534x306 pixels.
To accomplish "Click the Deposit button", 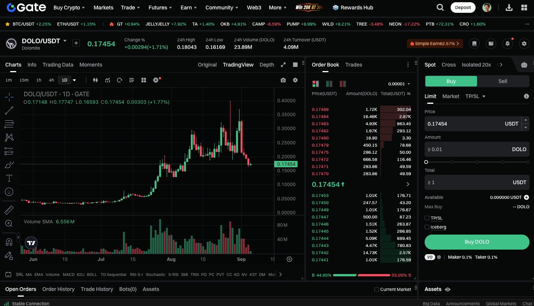I will click(x=463, y=8).
